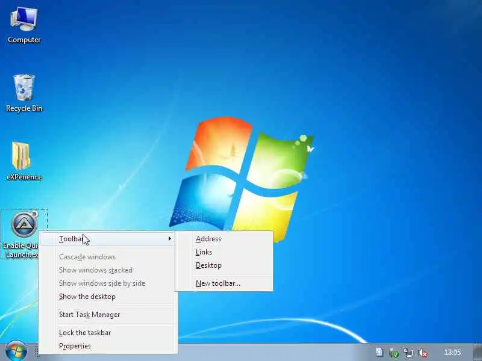Image resolution: width=482 pixels, height=361 pixels.
Task: Expand the Toolbars submenu arrow
Action: click(x=170, y=238)
